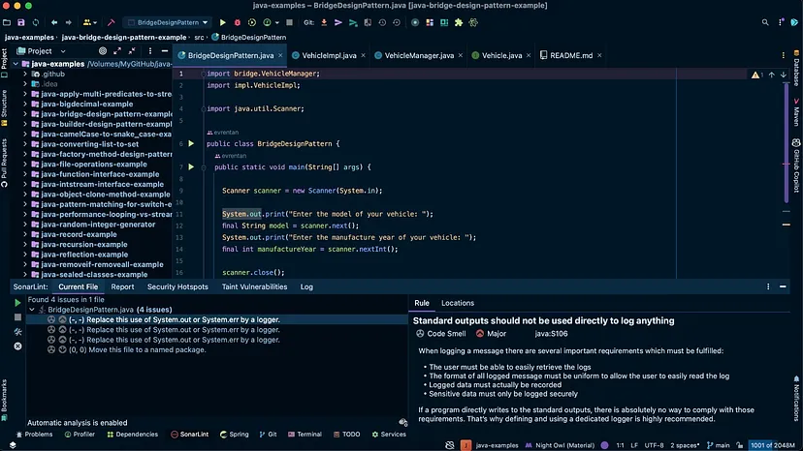This screenshot has height=451, width=803.
Task: Navigate back with the left arrow icon
Action: pyautogui.click(x=53, y=22)
